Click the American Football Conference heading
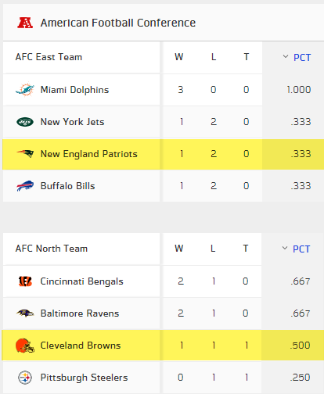The height and width of the screenshot is (394, 324). [x=118, y=23]
